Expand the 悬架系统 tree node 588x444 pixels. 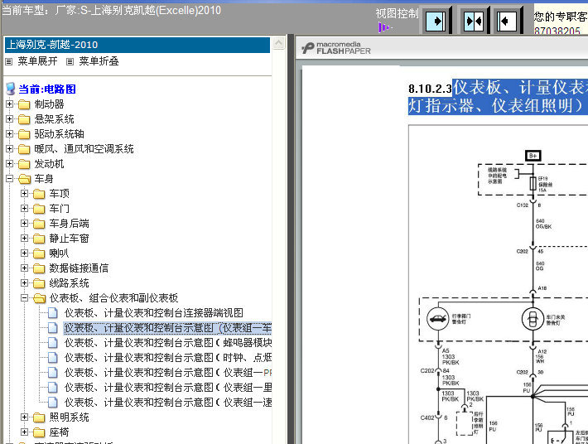tap(9, 119)
